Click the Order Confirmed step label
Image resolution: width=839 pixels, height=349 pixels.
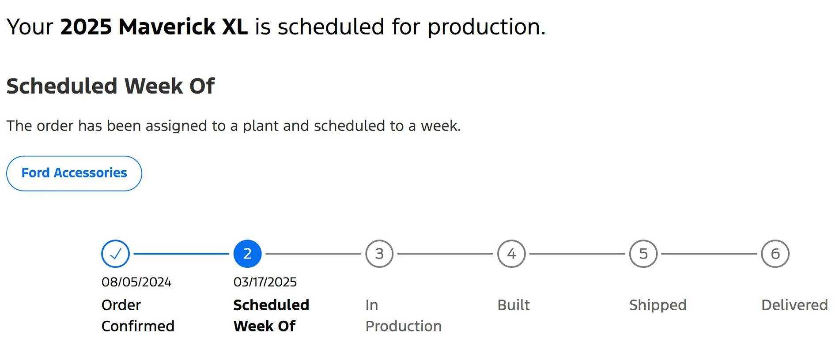pyautogui.click(x=138, y=315)
